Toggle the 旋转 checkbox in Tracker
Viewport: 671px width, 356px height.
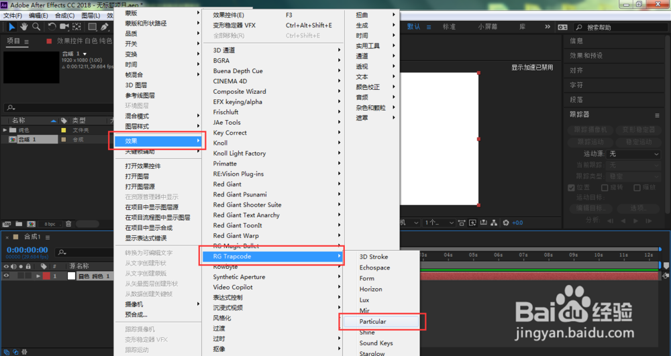point(605,188)
